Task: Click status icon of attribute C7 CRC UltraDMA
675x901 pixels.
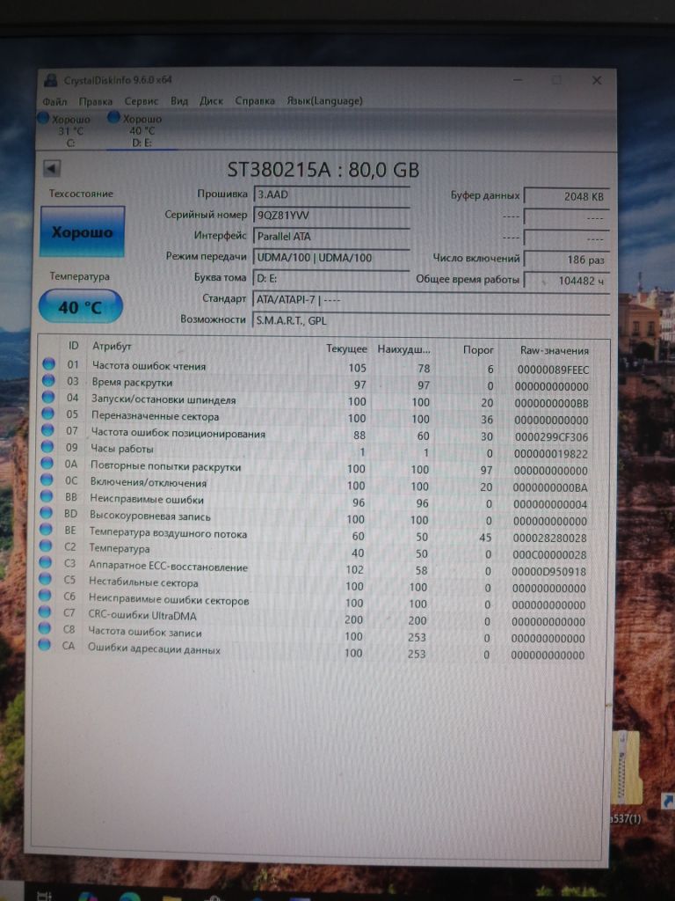Action: click(44, 612)
